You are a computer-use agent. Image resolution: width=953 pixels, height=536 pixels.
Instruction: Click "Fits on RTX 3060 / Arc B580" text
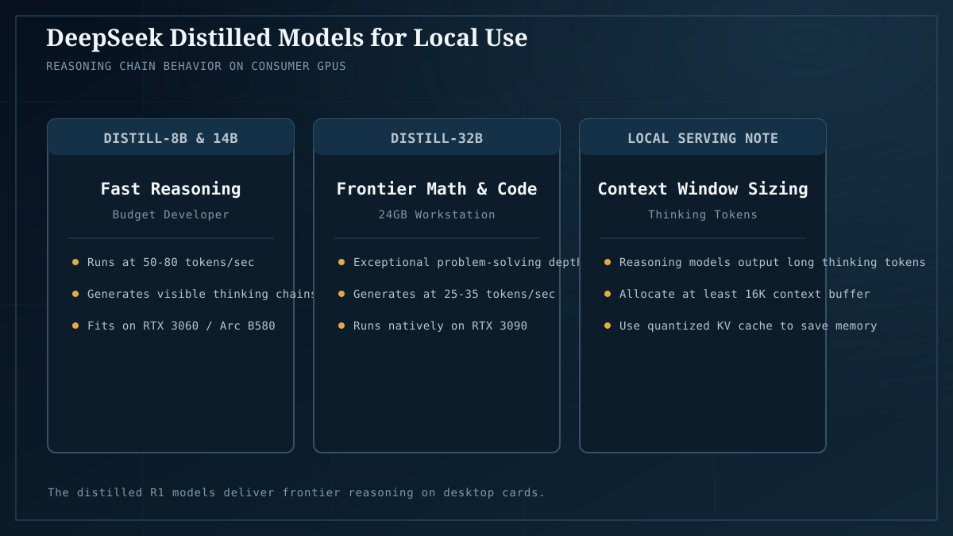(x=181, y=326)
